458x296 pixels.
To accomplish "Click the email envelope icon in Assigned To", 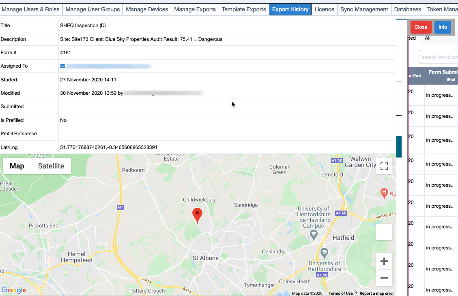I will (x=62, y=66).
